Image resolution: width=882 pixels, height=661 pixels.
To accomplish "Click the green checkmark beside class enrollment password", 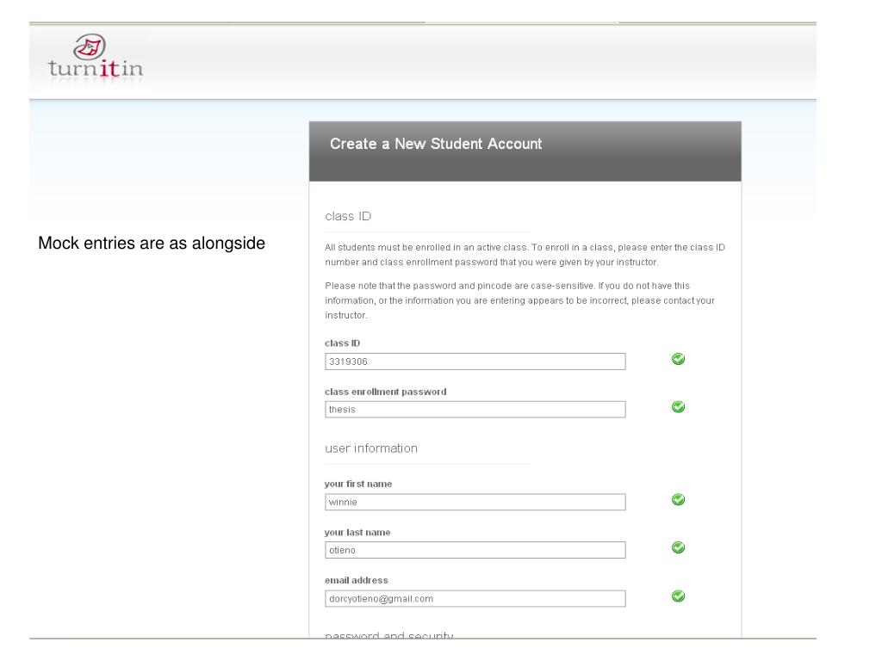I will (x=678, y=407).
